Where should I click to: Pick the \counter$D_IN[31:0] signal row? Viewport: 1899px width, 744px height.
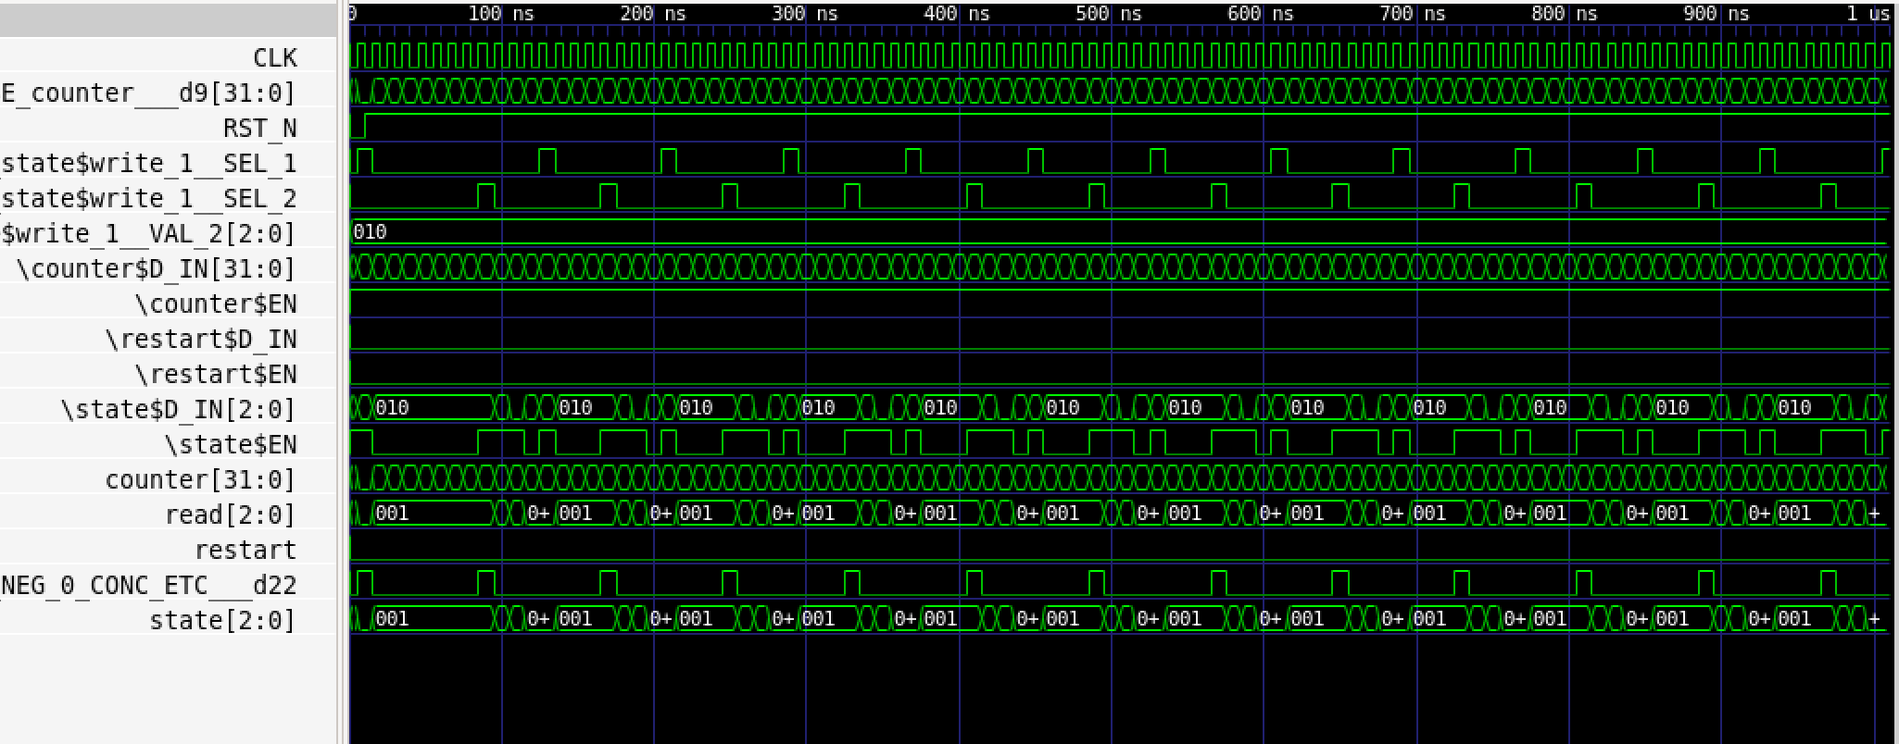point(156,269)
